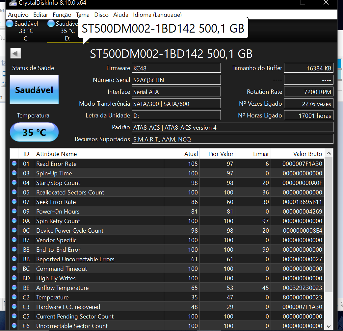Screen dimensions: 343x331
Task: Click the status dot for Airflow Temperature
Action: coord(14,287)
